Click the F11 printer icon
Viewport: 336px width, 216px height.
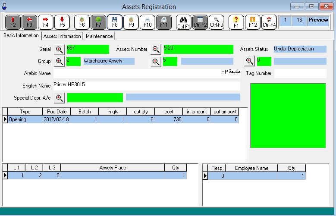[164, 22]
